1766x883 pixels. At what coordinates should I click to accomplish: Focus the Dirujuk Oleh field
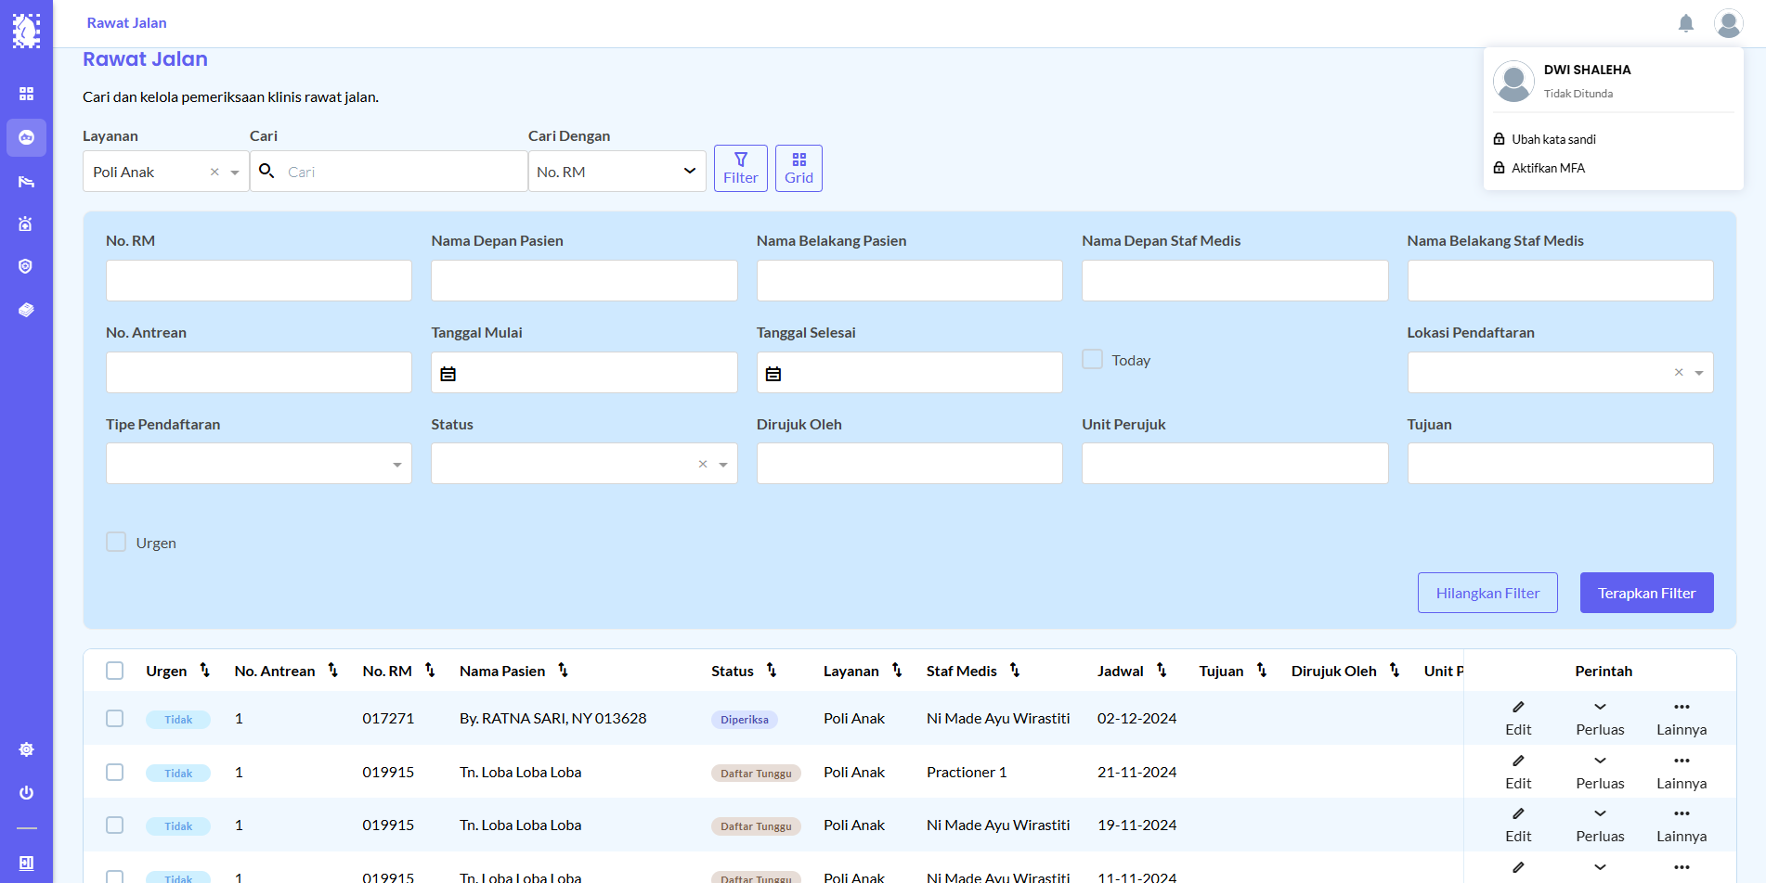pyautogui.click(x=910, y=464)
